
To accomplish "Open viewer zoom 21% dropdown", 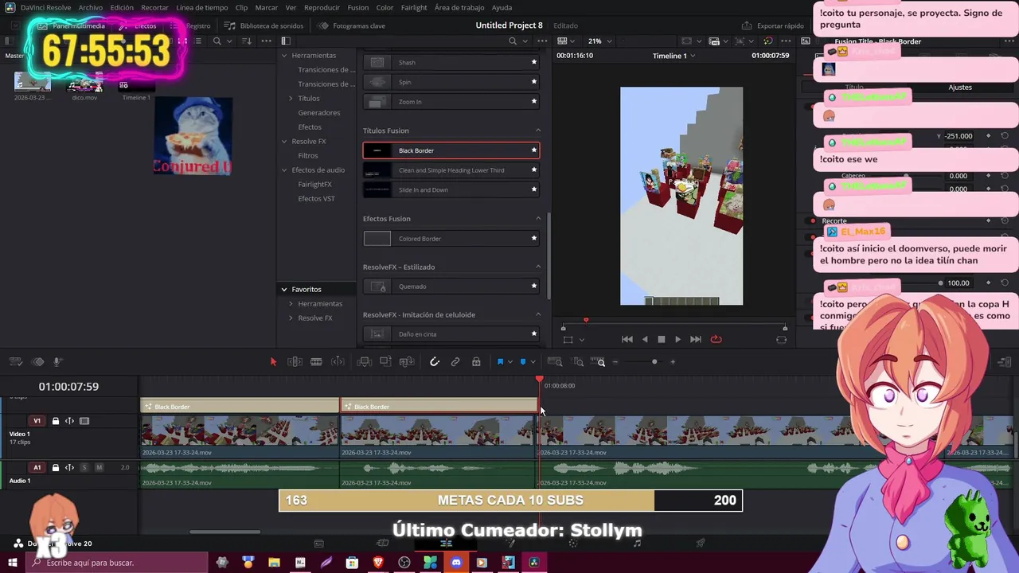I will tap(599, 41).
